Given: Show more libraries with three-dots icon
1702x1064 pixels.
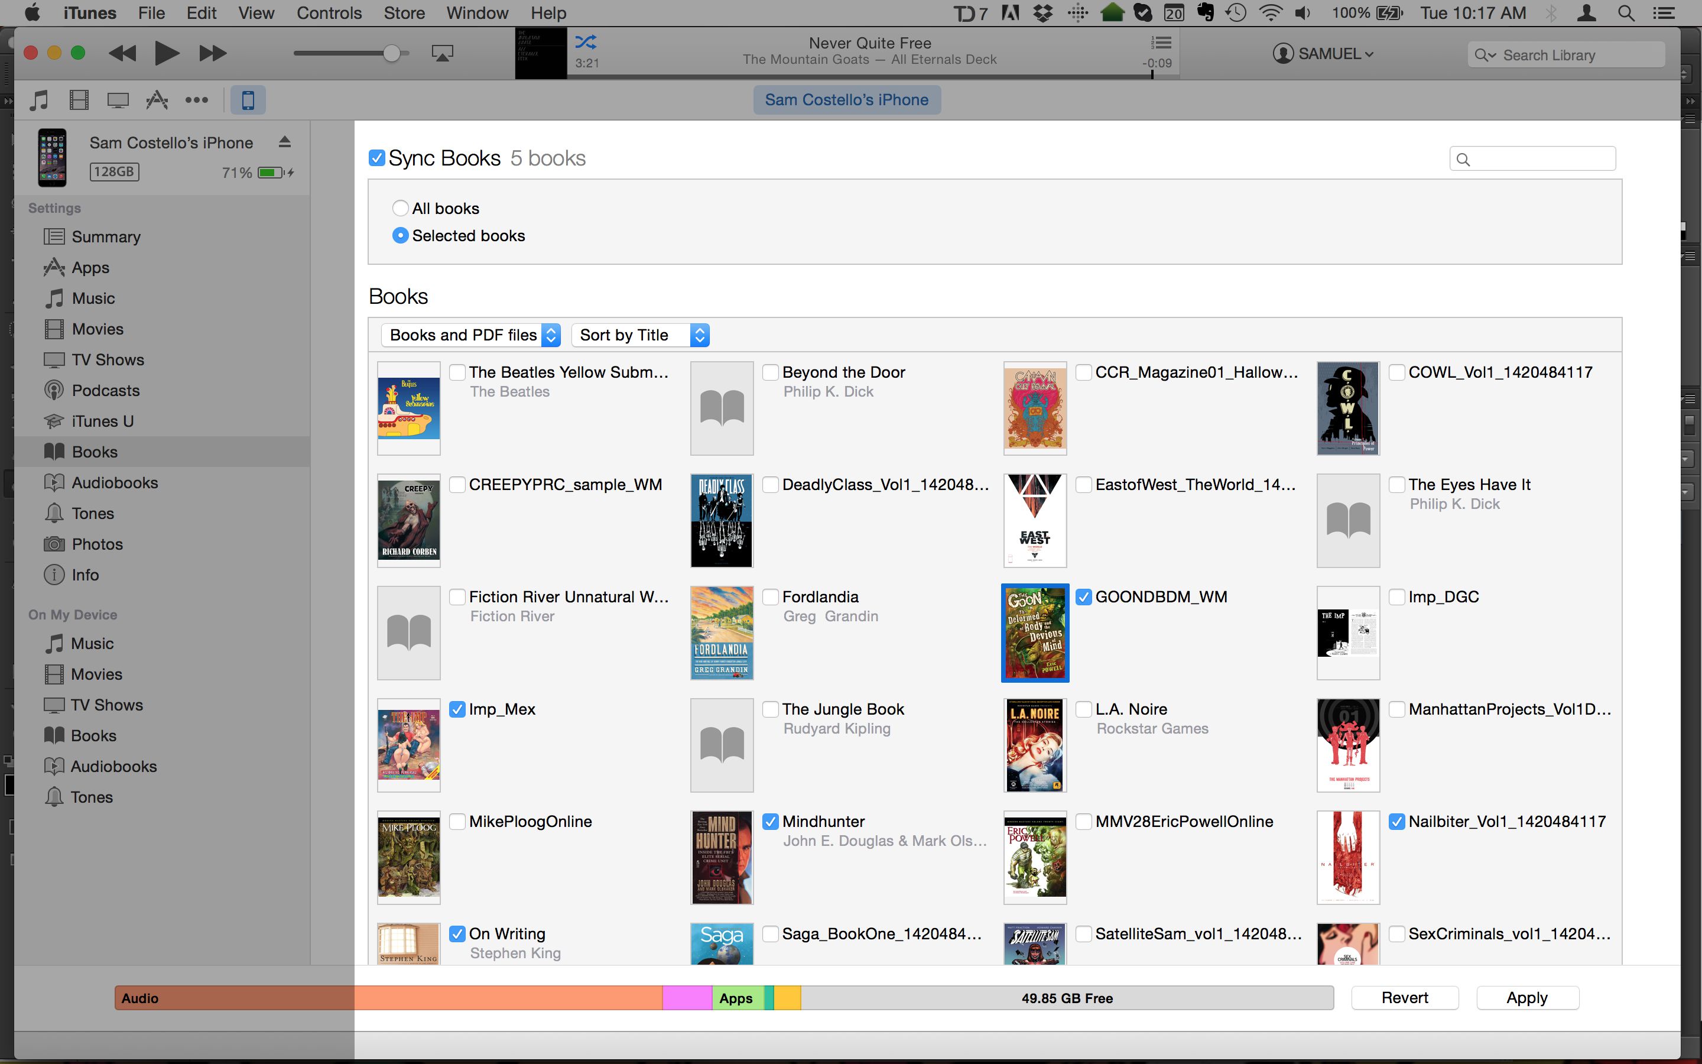Looking at the screenshot, I should pyautogui.click(x=196, y=100).
